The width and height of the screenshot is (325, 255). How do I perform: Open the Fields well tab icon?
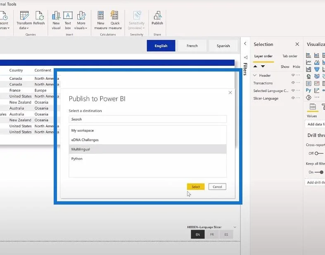click(x=313, y=107)
